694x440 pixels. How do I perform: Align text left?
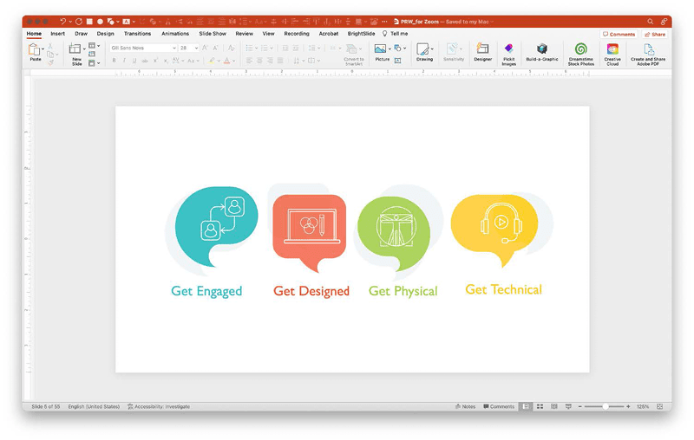[x=249, y=61]
